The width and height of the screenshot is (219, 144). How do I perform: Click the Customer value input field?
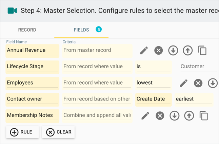(199, 67)
